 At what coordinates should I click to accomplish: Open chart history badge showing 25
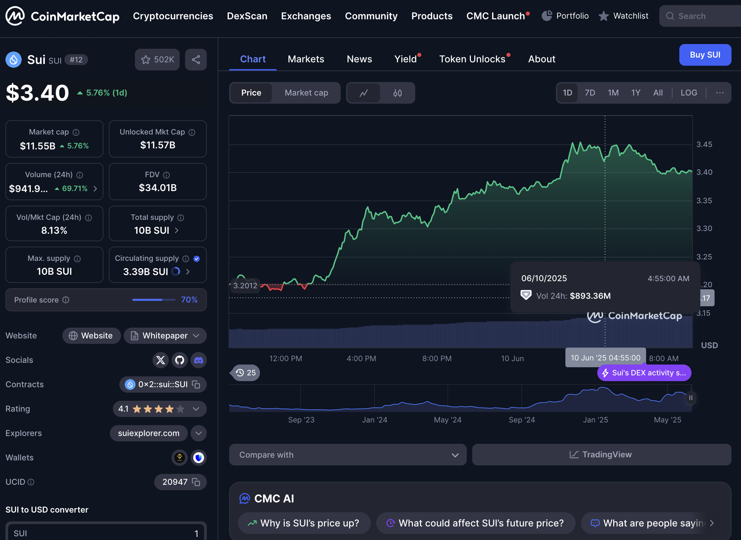pos(246,373)
